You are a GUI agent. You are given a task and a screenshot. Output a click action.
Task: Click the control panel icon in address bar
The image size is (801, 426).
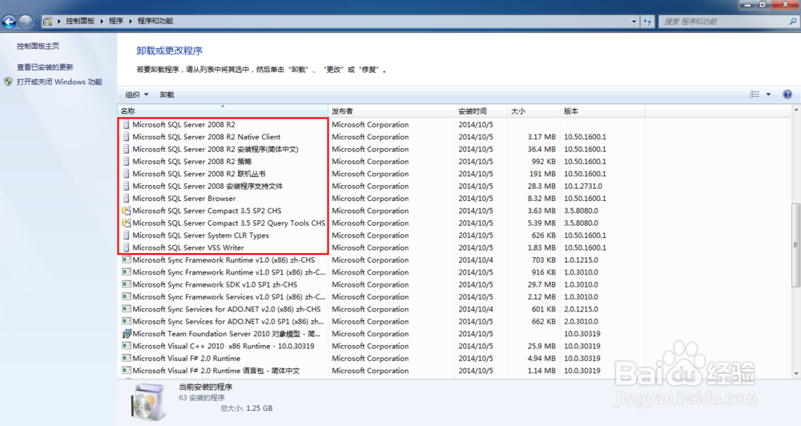click(47, 22)
